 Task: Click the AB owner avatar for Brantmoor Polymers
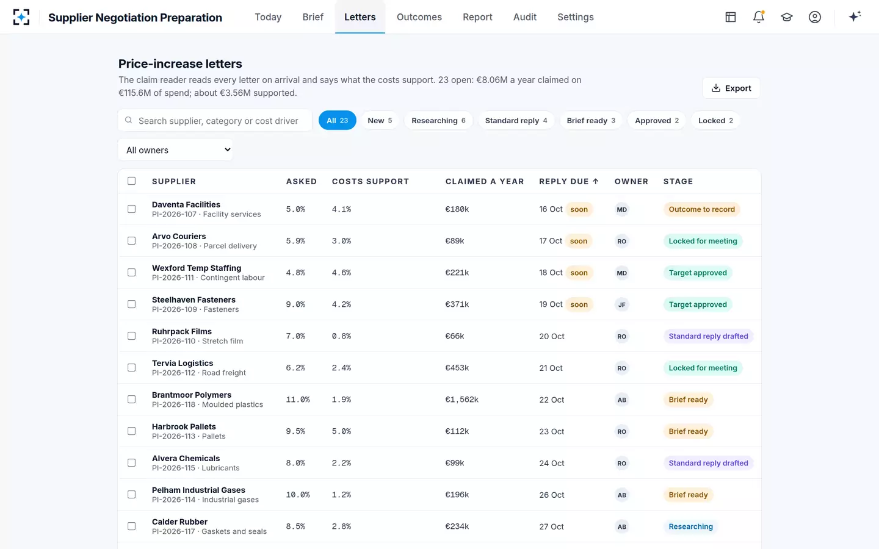coord(621,400)
